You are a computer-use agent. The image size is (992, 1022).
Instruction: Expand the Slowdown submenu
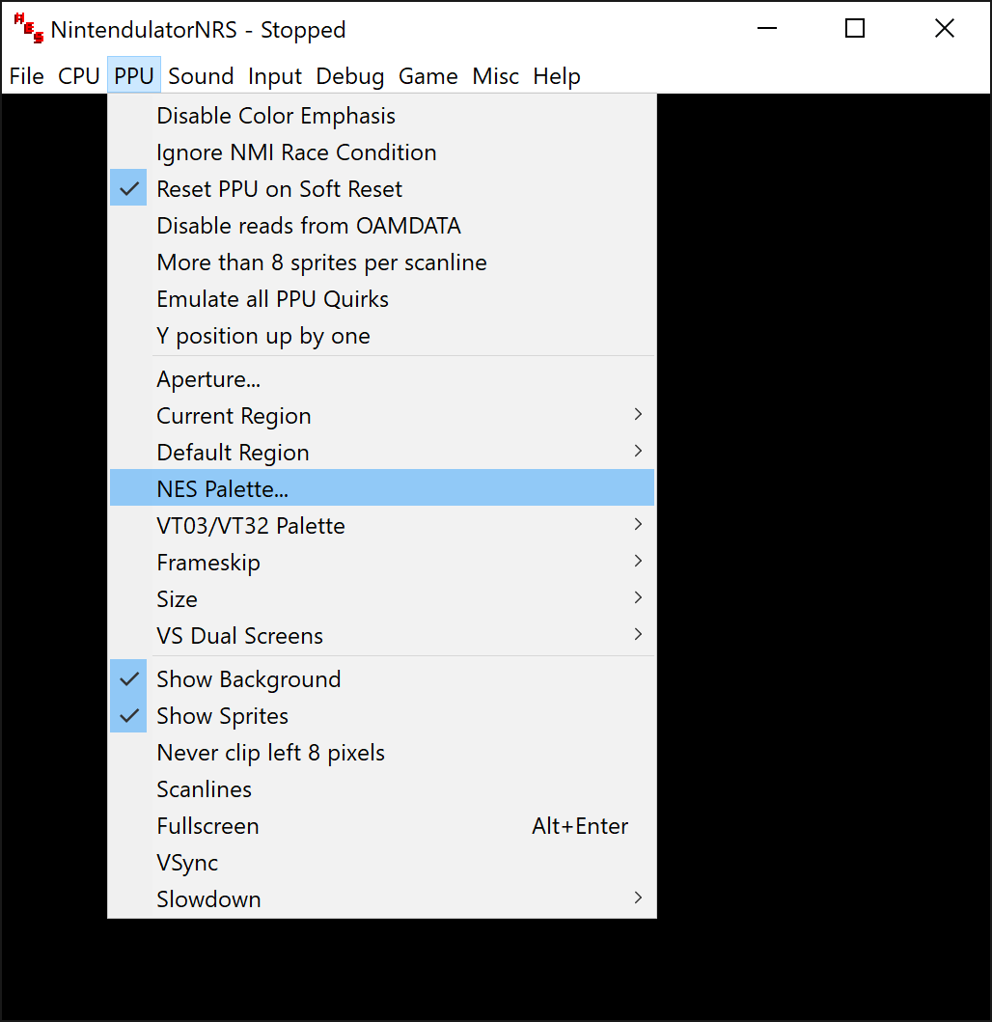point(382,898)
